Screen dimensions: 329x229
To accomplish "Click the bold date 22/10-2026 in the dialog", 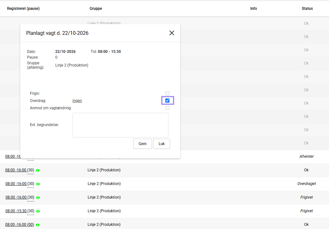I will coord(66,52).
